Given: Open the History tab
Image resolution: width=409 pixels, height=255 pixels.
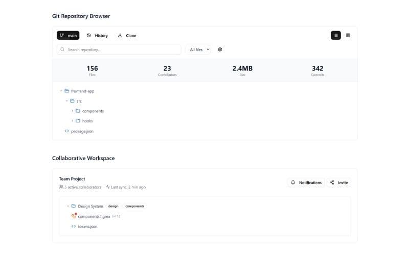Looking at the screenshot, I should (97, 35).
